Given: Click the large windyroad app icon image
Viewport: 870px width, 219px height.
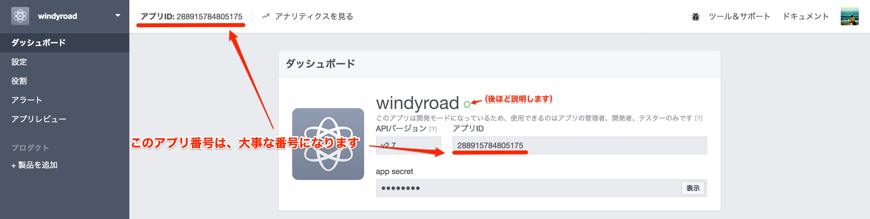Looking at the screenshot, I should pos(328,144).
